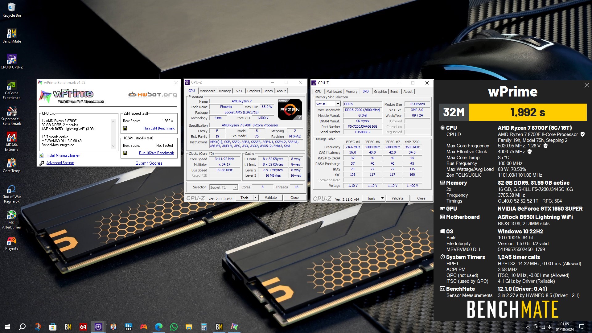The height and width of the screenshot is (333, 592).
Task: Click the verified shield next to CPUID value
Action: point(582,134)
